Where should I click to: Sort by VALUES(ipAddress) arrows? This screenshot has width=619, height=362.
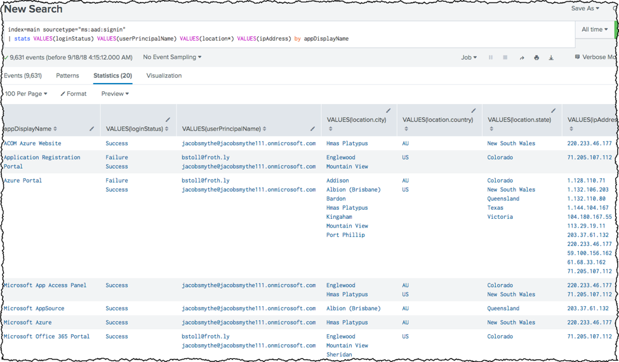(x=571, y=129)
